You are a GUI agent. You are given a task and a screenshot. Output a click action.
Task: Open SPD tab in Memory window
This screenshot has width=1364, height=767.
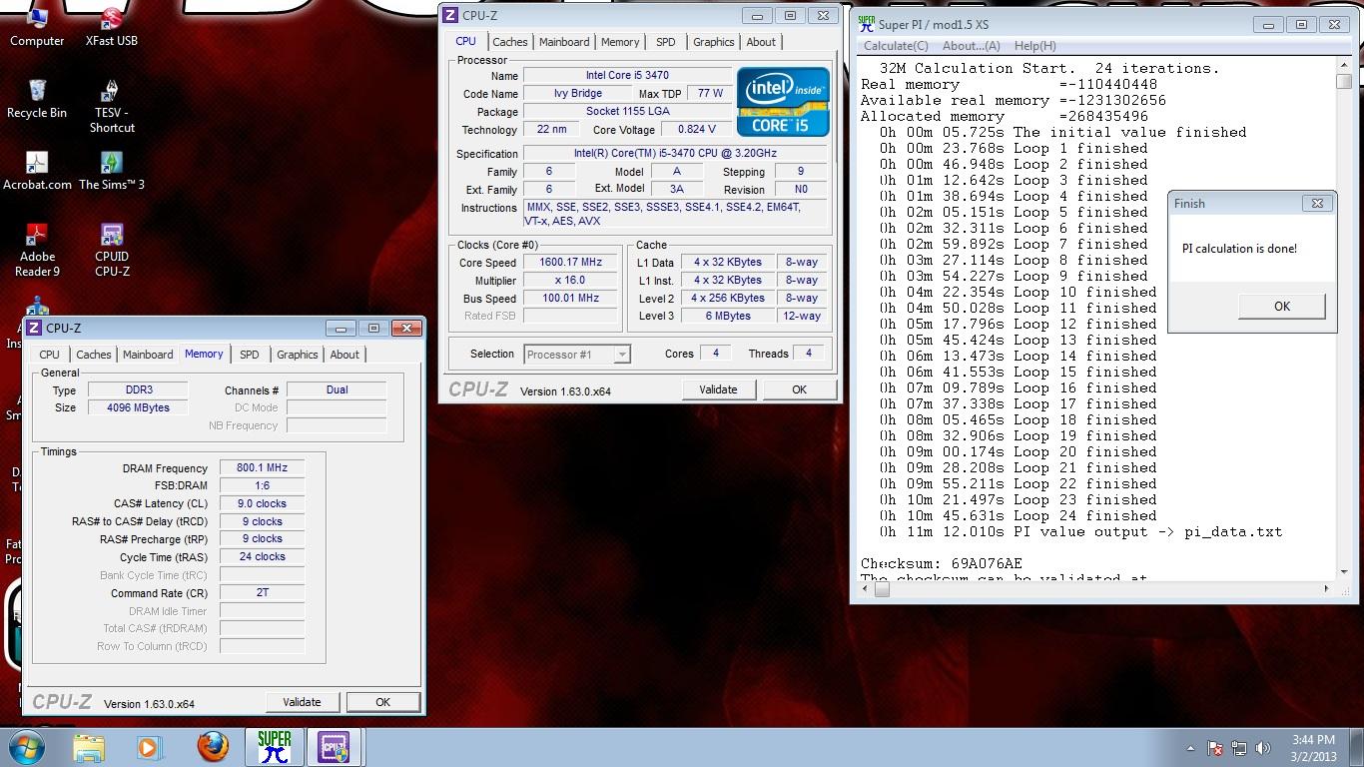click(250, 355)
